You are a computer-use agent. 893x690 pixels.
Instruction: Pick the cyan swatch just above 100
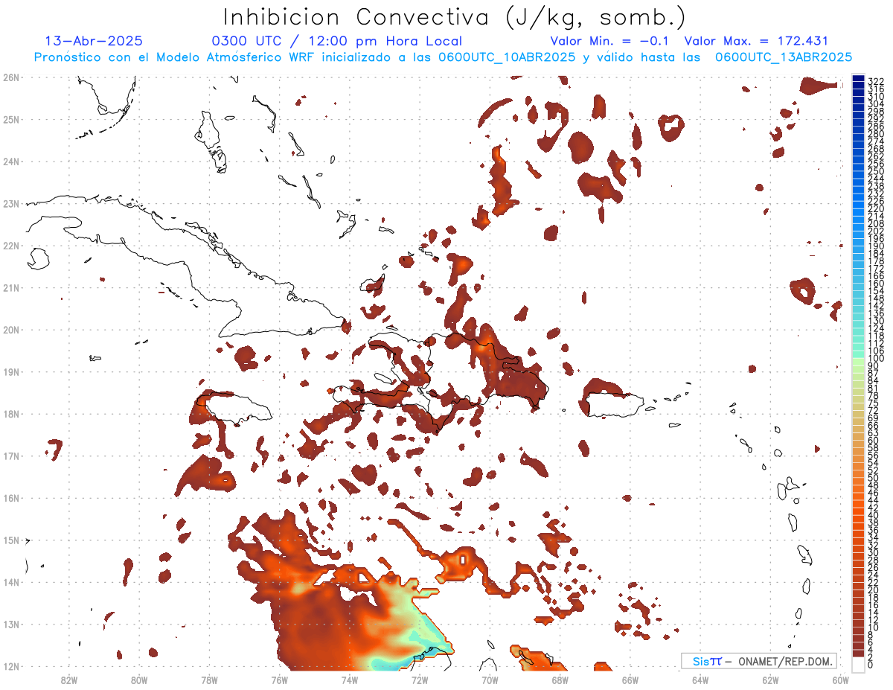pos(858,355)
